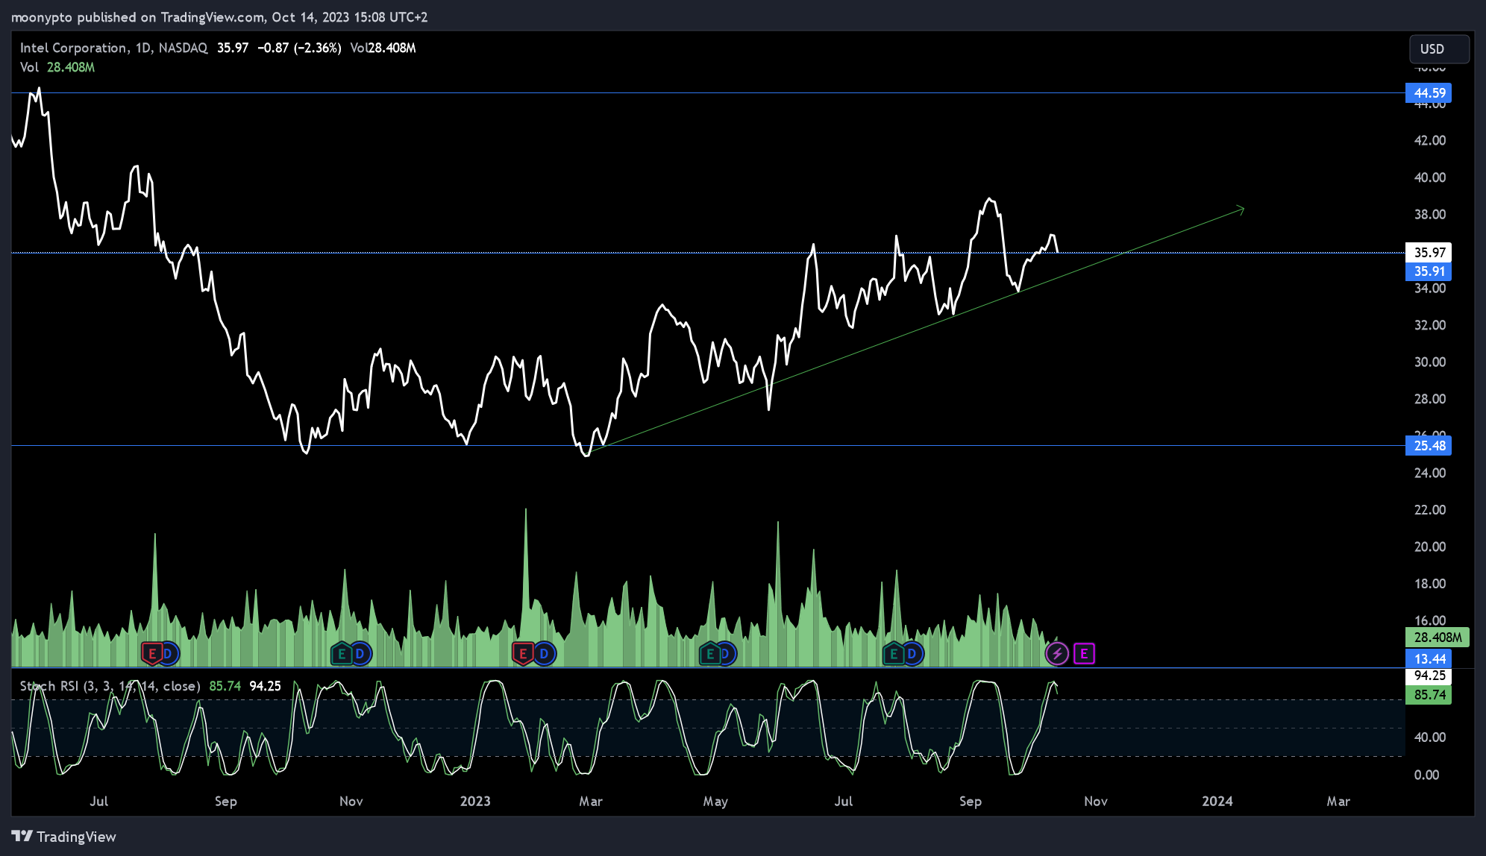Click the dividend D marker after 2023 label
The height and width of the screenshot is (856, 1486).
point(544,654)
